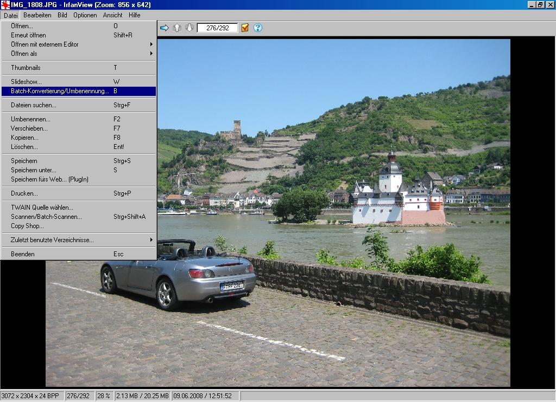Open the Ansicht menu

113,15
